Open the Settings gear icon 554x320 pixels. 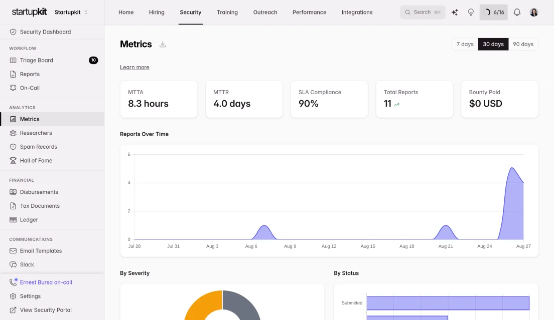pyautogui.click(x=13, y=296)
